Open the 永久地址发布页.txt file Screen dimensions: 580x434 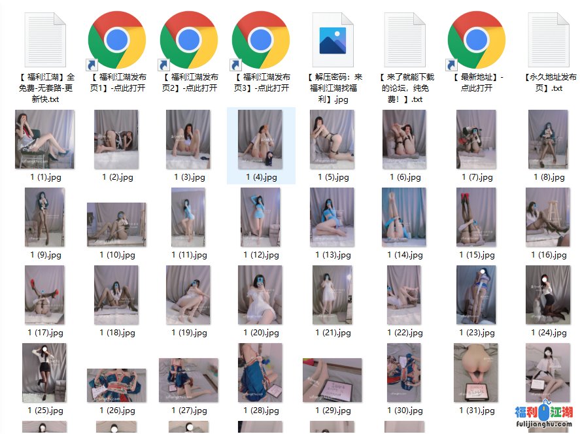coord(548,41)
